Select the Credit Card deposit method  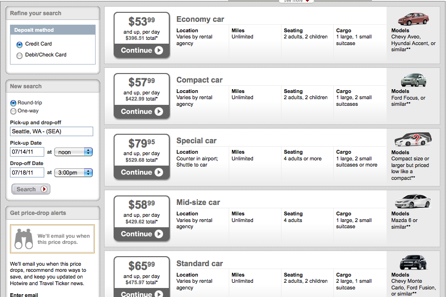[19, 45]
